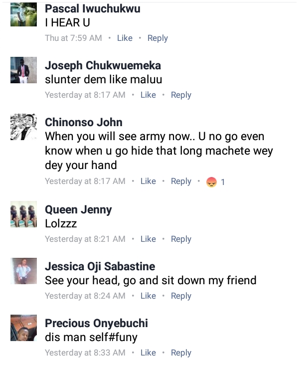Viewport: 299px width, 367px height.
Task: Reply to Pascal Iwuchukwu's comment
Action: 157,38
